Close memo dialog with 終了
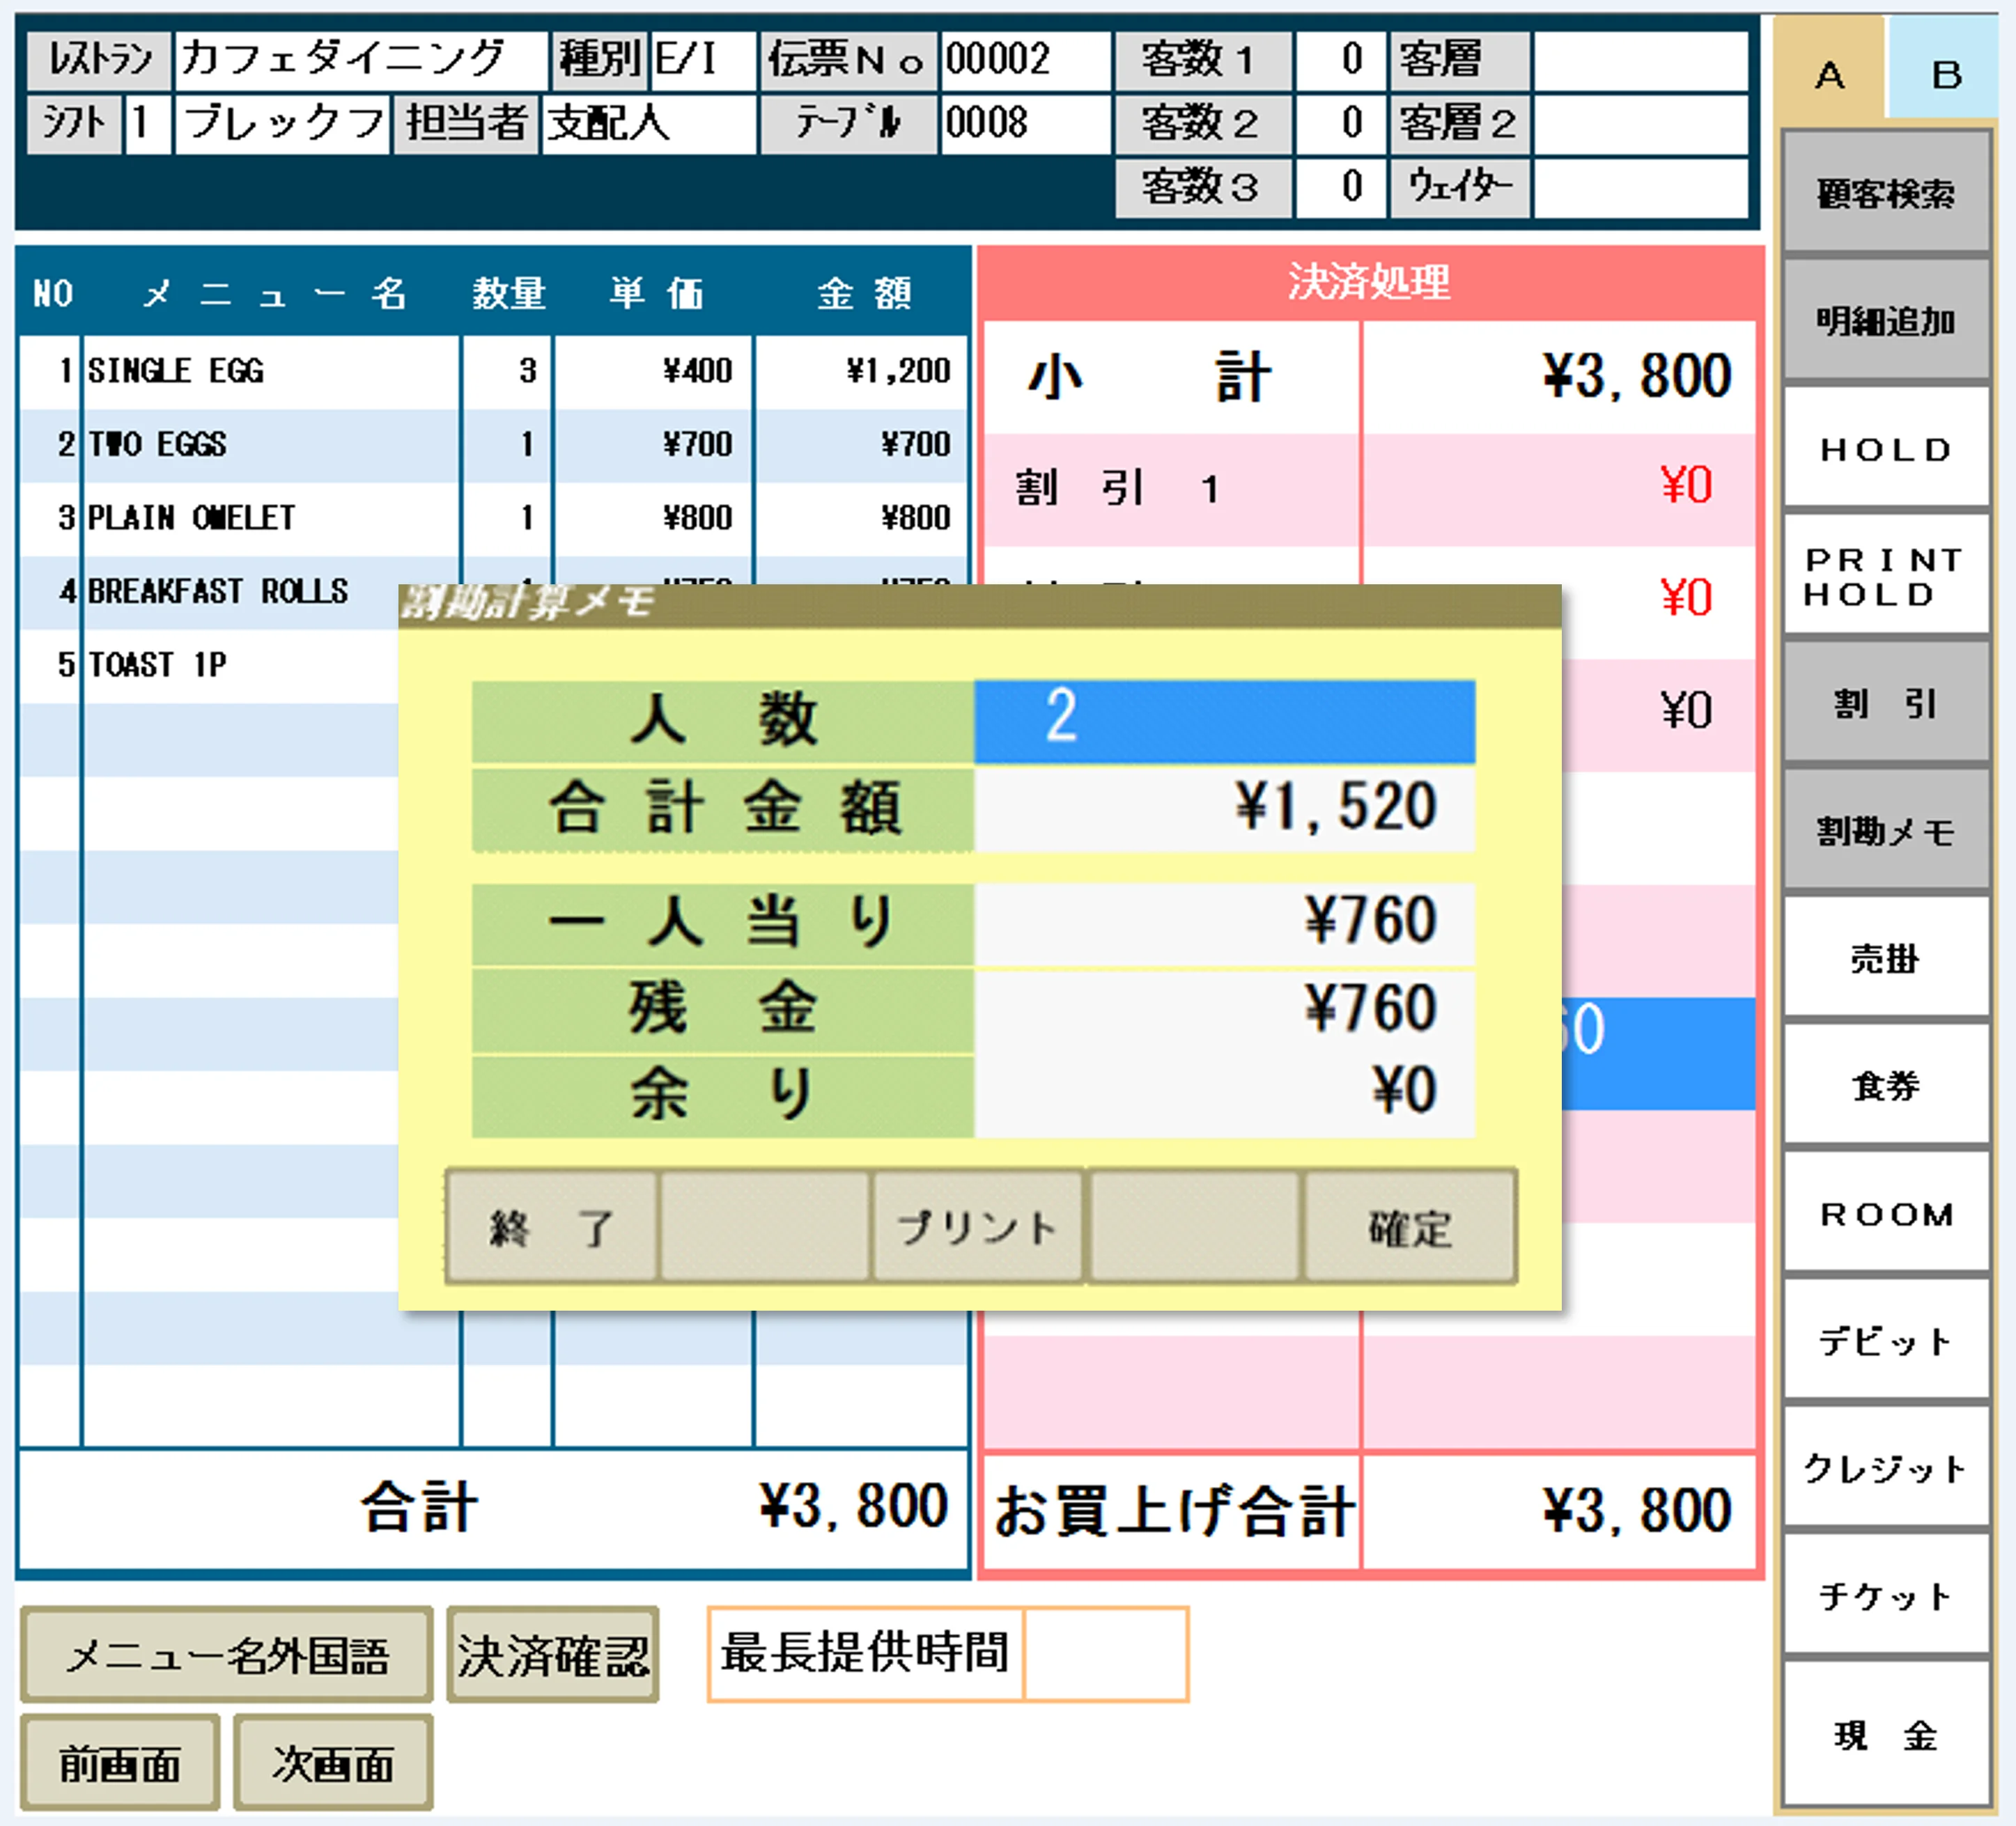This screenshot has width=2016, height=1826. pyautogui.click(x=551, y=1226)
